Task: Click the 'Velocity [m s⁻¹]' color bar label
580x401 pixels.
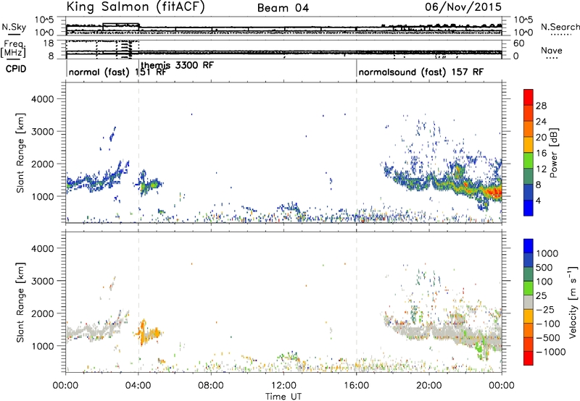Action: tap(573, 302)
